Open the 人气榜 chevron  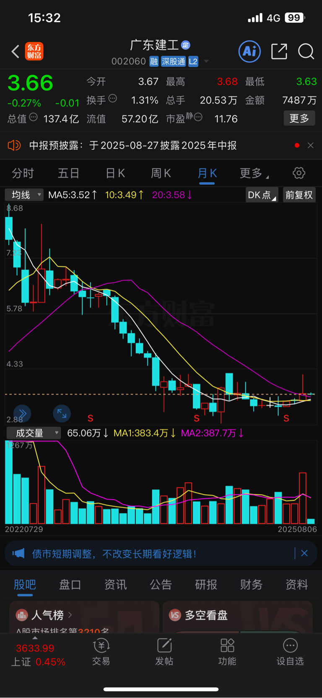[x=70, y=615]
